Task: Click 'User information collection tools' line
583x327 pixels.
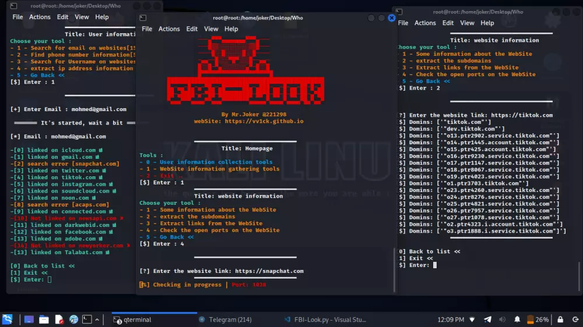Action: [x=206, y=162]
